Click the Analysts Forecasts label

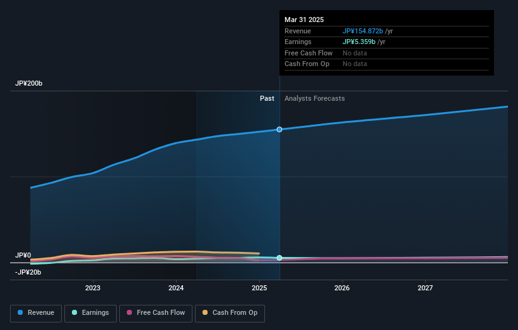pos(314,99)
